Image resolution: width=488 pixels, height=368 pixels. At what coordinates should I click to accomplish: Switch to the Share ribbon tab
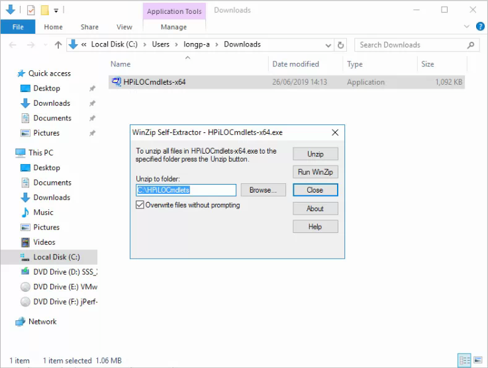click(89, 27)
